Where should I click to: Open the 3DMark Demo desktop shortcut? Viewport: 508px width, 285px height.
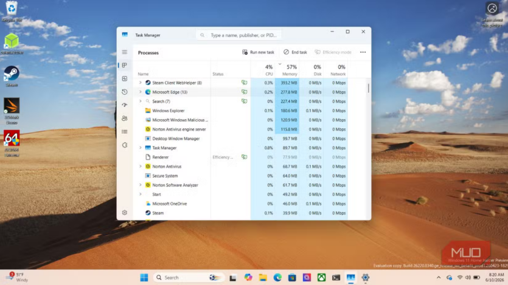(x=12, y=111)
